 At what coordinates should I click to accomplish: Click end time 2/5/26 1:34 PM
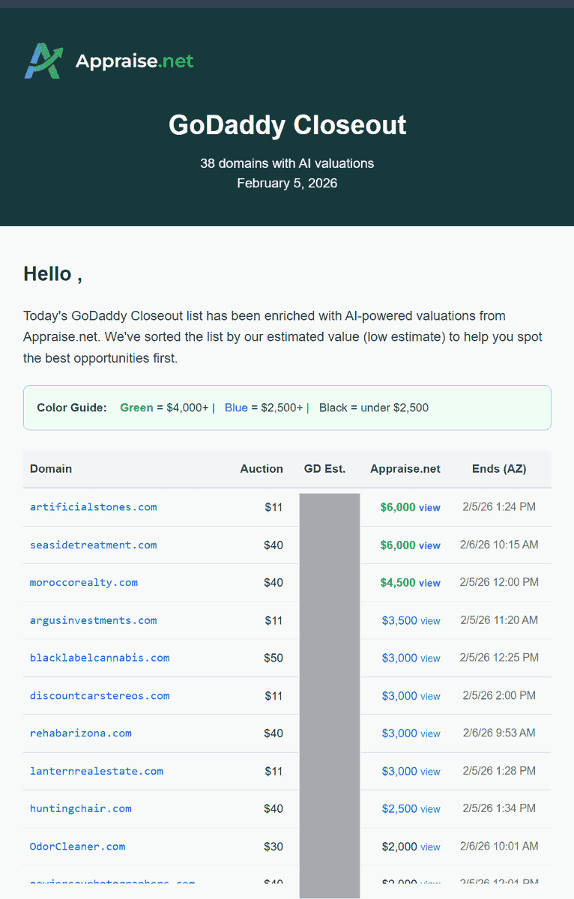[x=499, y=808]
